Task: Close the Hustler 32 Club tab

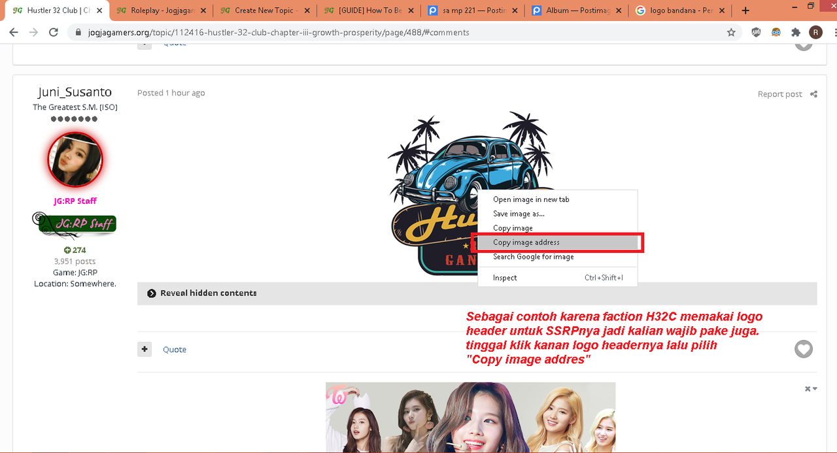Action: pyautogui.click(x=100, y=10)
